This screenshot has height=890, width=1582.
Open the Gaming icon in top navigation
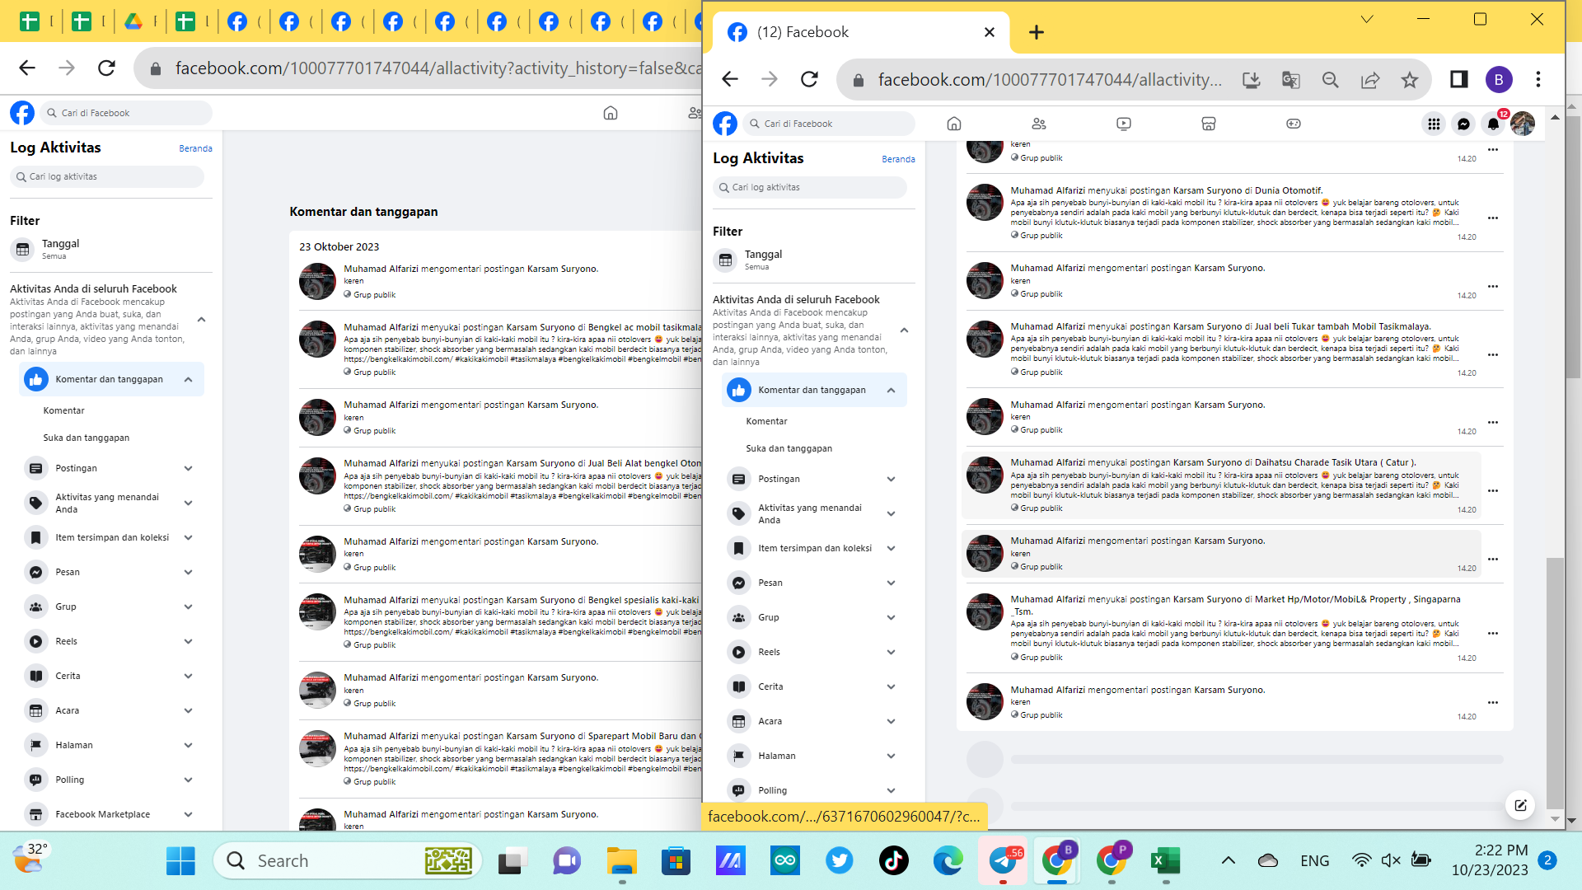(1294, 124)
